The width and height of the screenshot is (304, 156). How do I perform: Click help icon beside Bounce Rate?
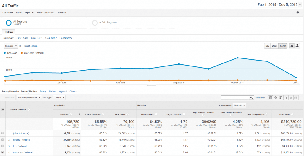coord(156,114)
